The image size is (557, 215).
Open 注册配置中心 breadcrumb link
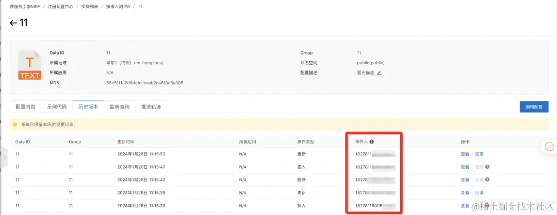click(61, 7)
